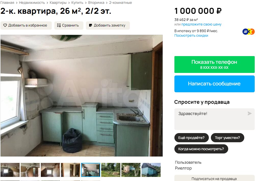
Task: Open Посмотреть скидки link
Action: (x=191, y=35)
